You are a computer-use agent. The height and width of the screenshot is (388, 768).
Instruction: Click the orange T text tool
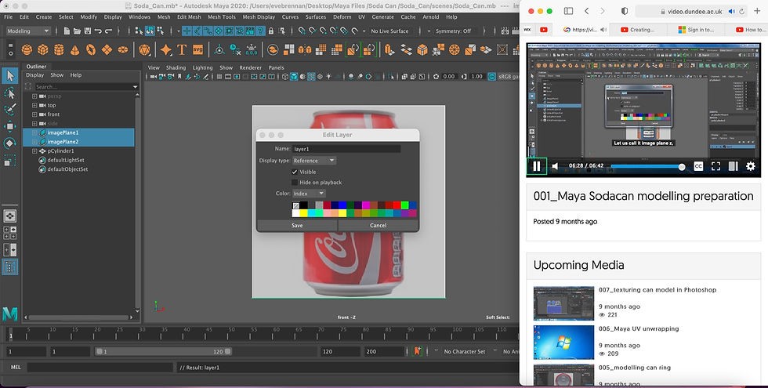point(182,50)
